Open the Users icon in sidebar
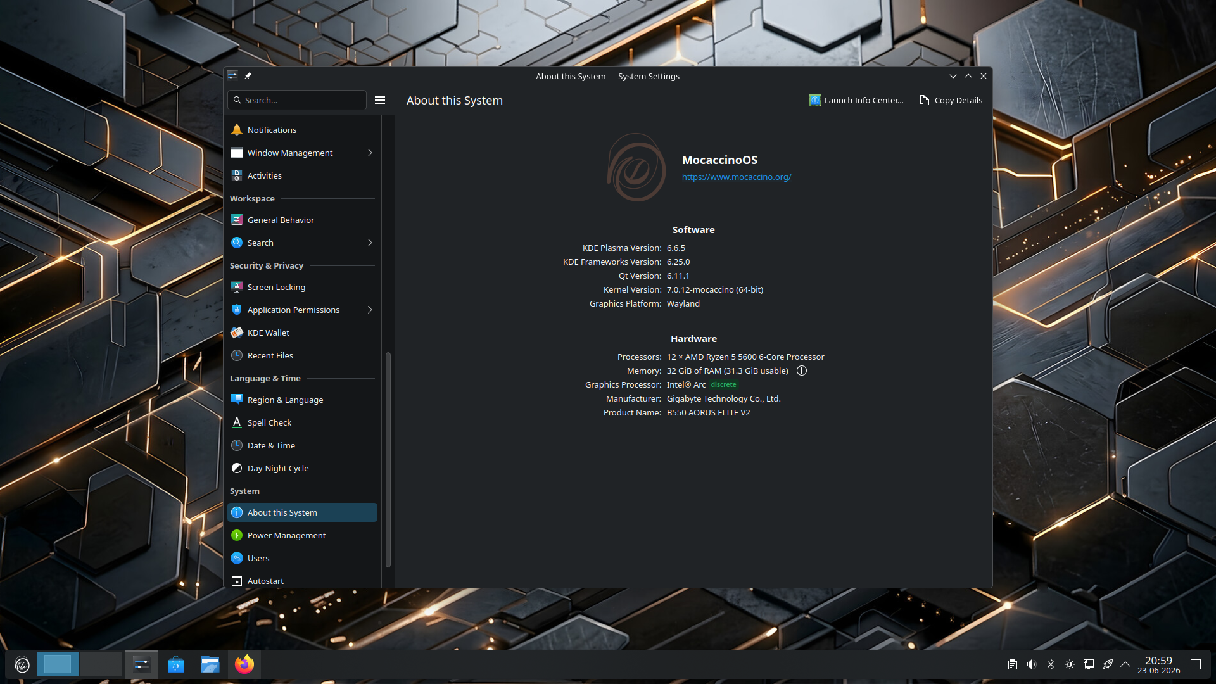This screenshot has height=684, width=1216. [x=237, y=558]
